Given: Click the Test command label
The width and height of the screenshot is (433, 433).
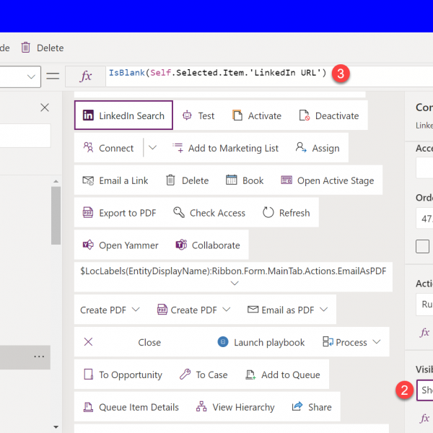Looking at the screenshot, I should coord(206,115).
